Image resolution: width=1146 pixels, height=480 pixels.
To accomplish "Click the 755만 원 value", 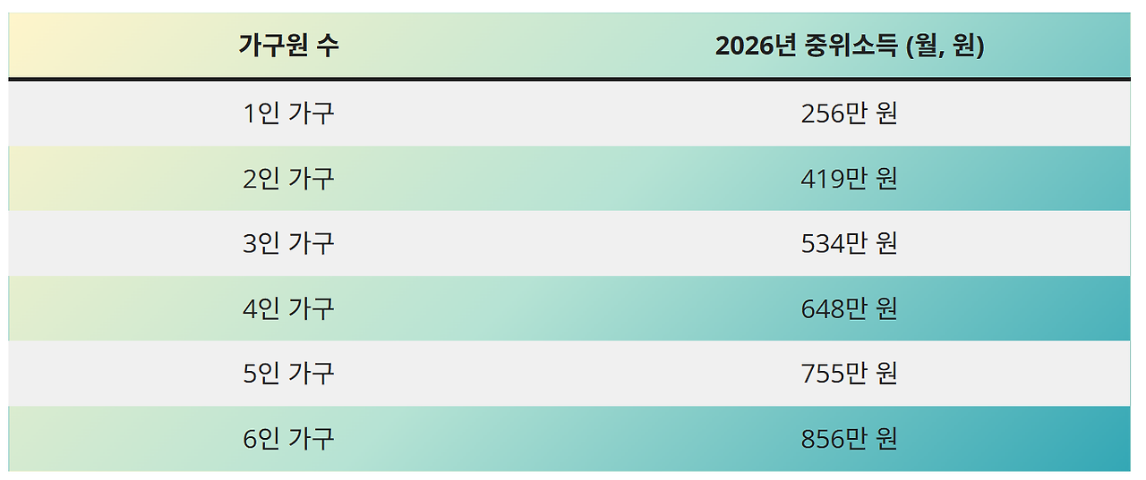I will tap(849, 373).
